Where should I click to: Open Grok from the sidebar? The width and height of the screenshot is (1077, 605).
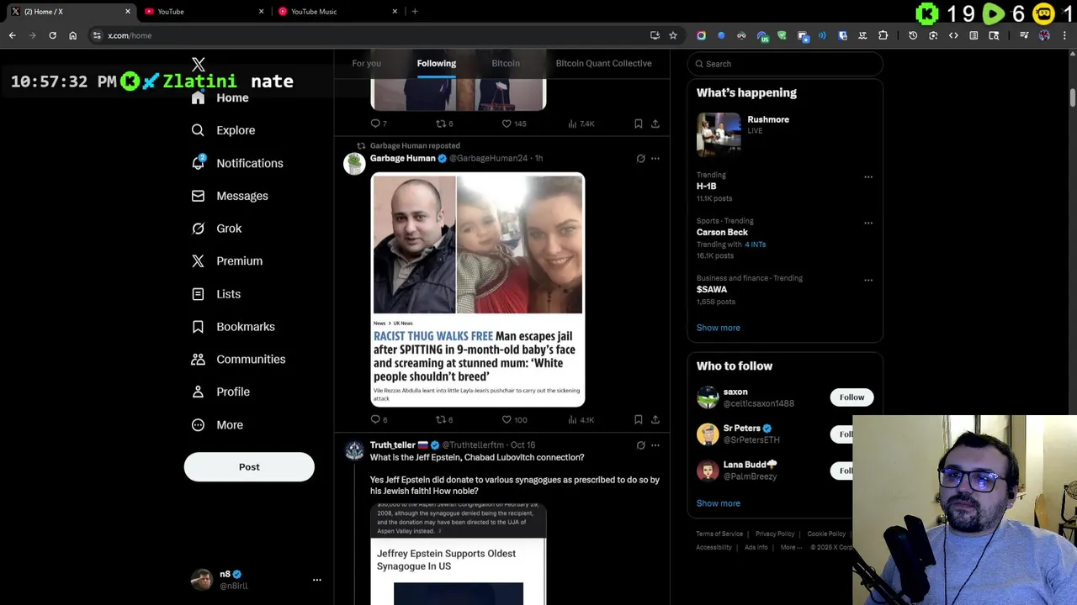point(216,229)
